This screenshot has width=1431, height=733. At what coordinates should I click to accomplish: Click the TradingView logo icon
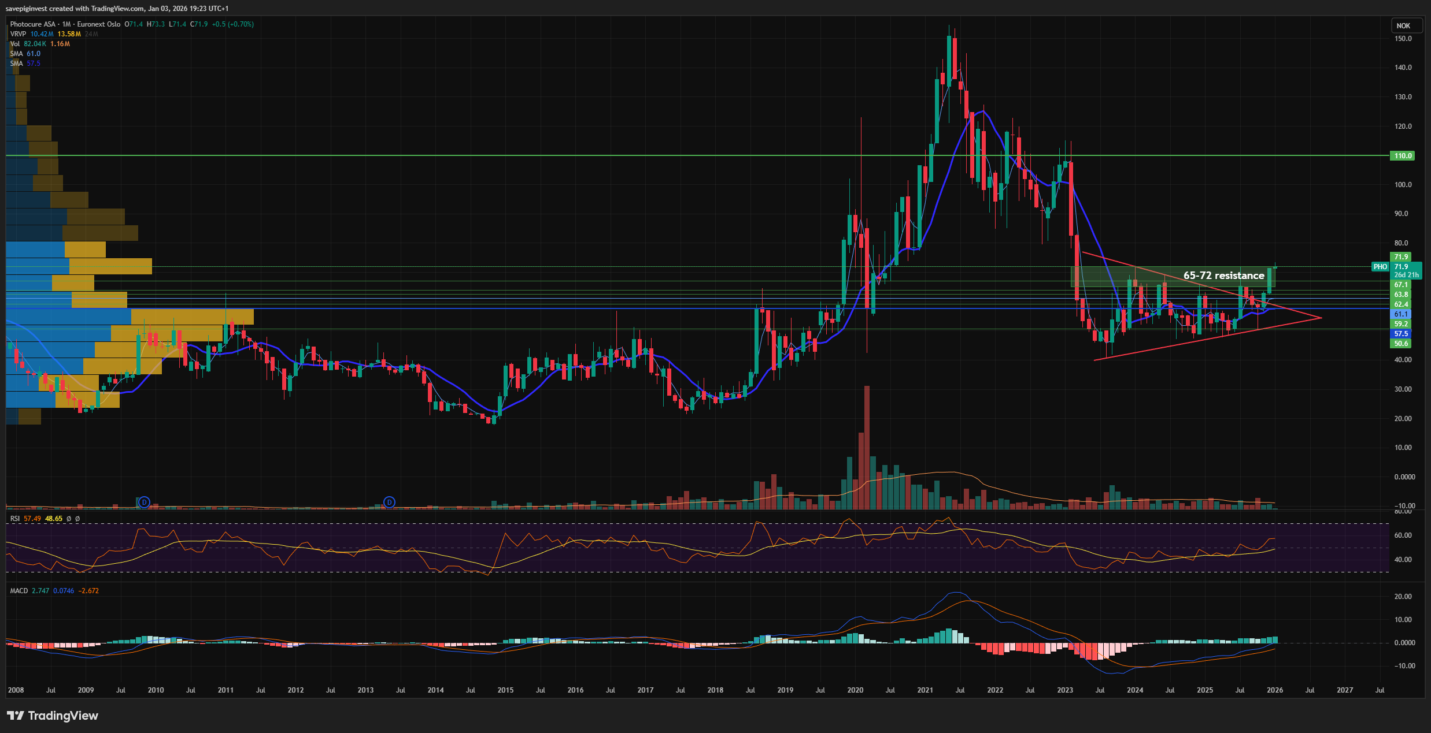pos(16,716)
